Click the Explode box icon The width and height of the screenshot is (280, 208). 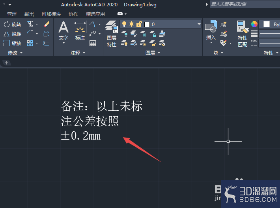46,34
